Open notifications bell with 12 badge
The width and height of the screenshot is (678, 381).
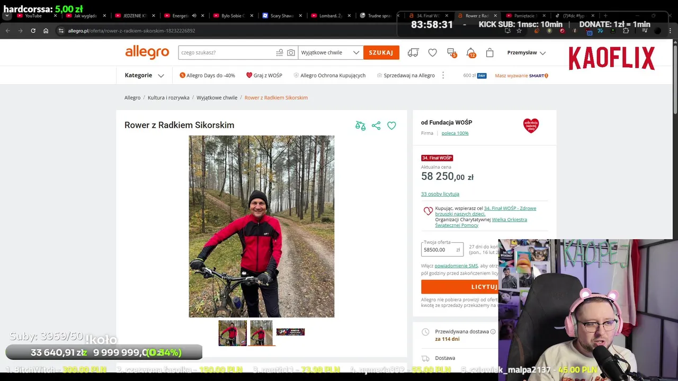pyautogui.click(x=470, y=52)
